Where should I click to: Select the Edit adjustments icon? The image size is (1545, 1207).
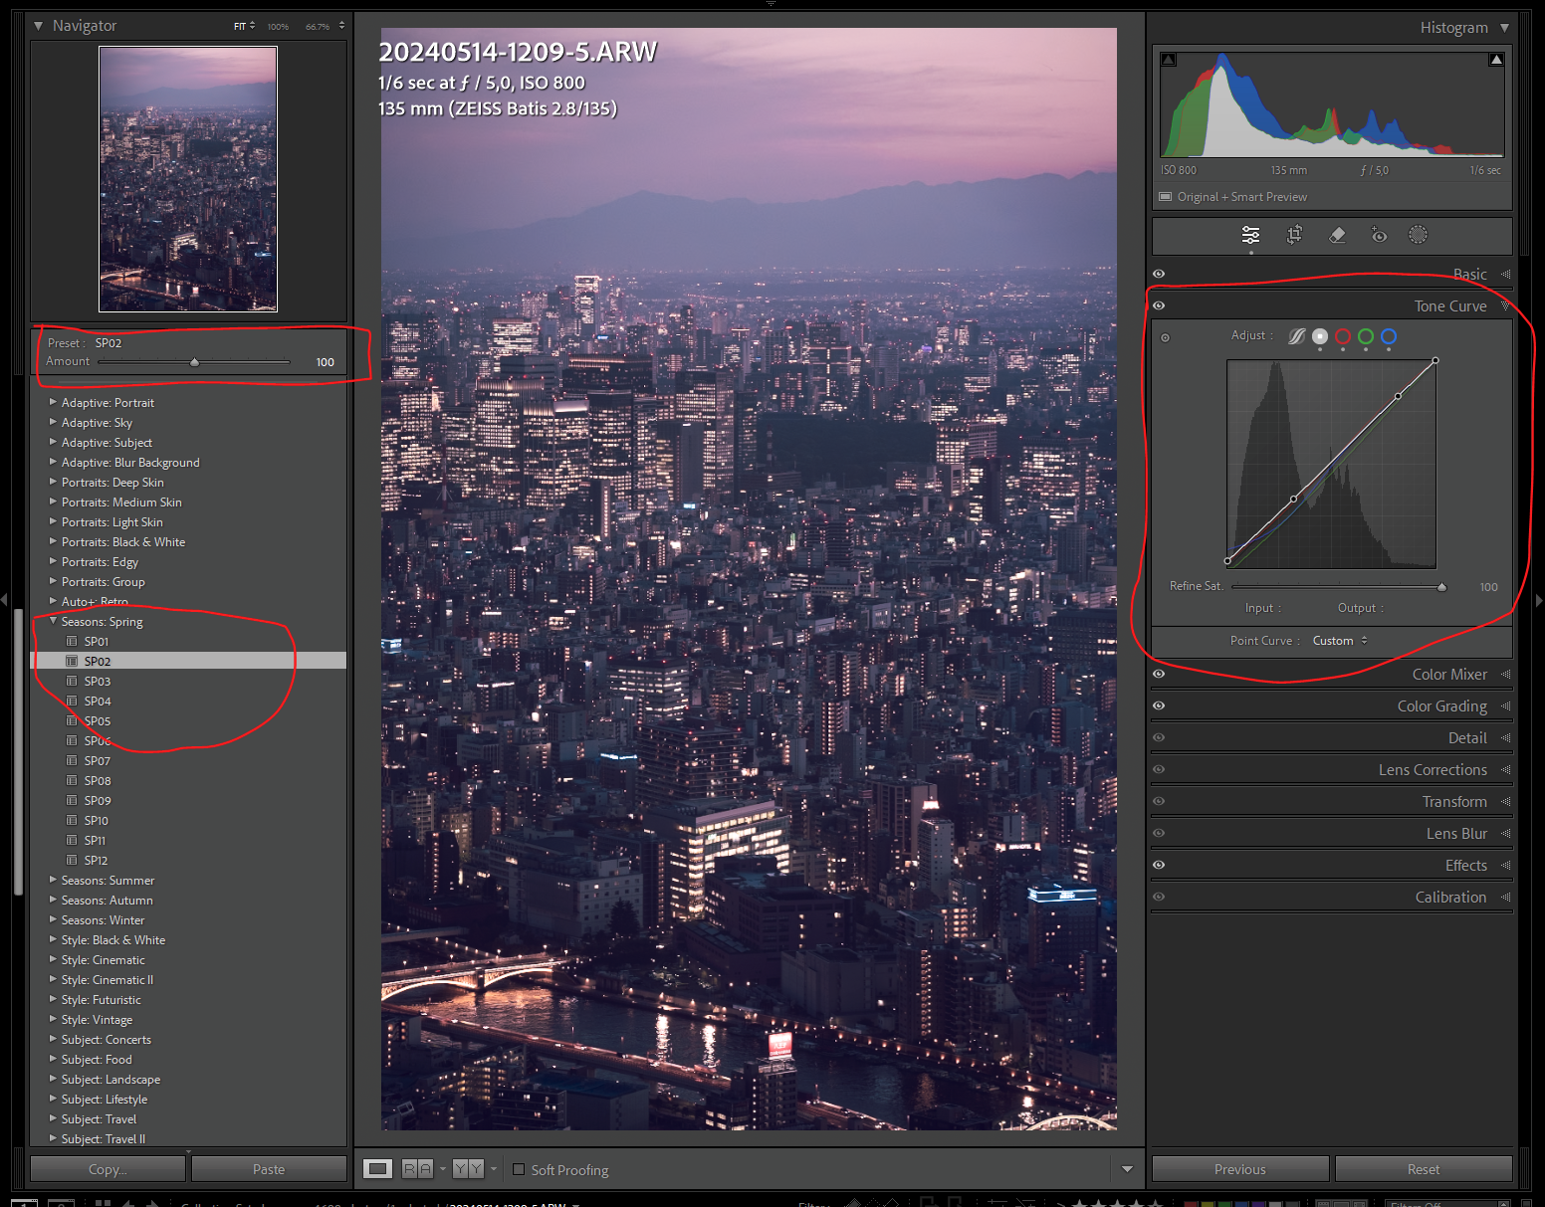click(x=1250, y=235)
